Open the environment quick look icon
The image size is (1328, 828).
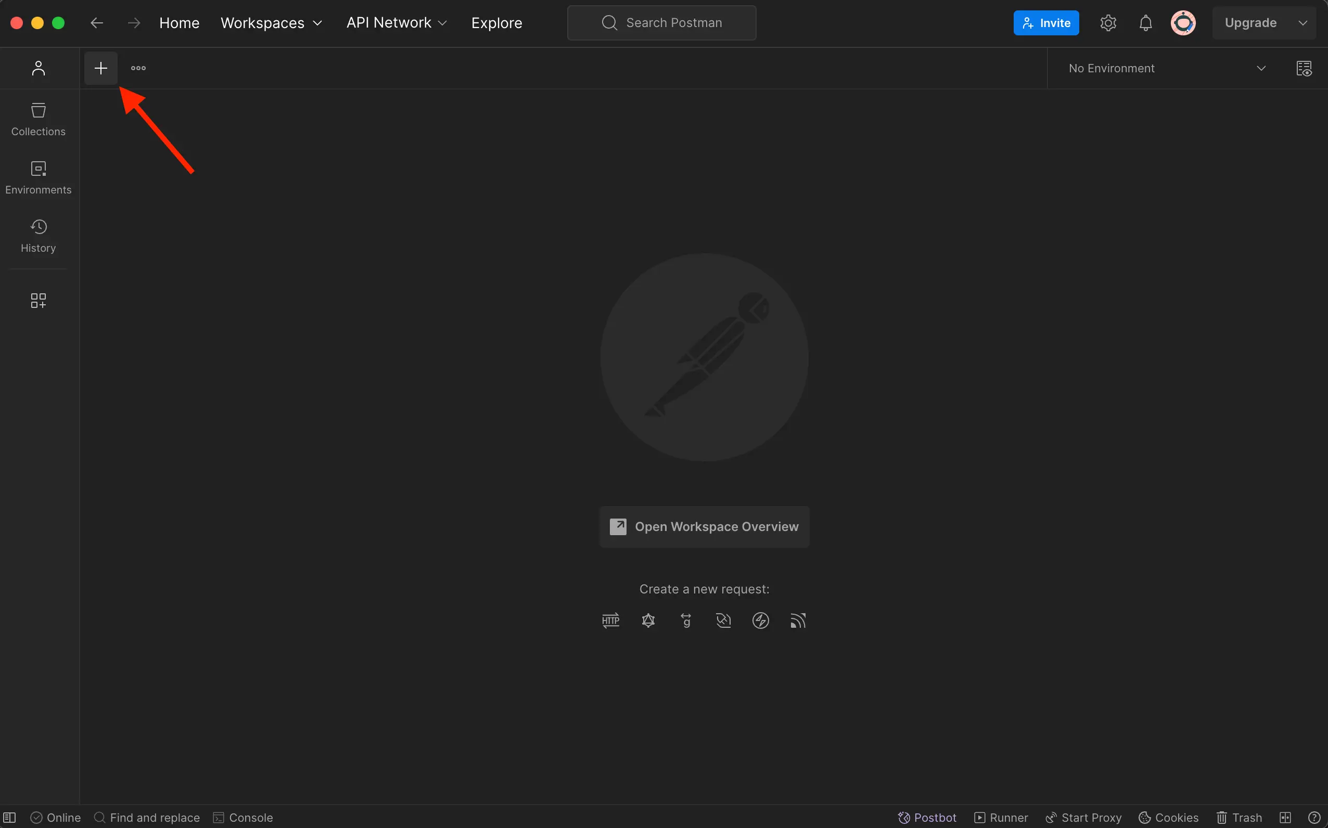tap(1304, 69)
